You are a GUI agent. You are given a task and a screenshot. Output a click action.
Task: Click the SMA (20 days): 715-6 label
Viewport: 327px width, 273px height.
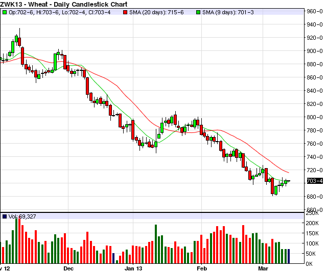[x=156, y=12]
